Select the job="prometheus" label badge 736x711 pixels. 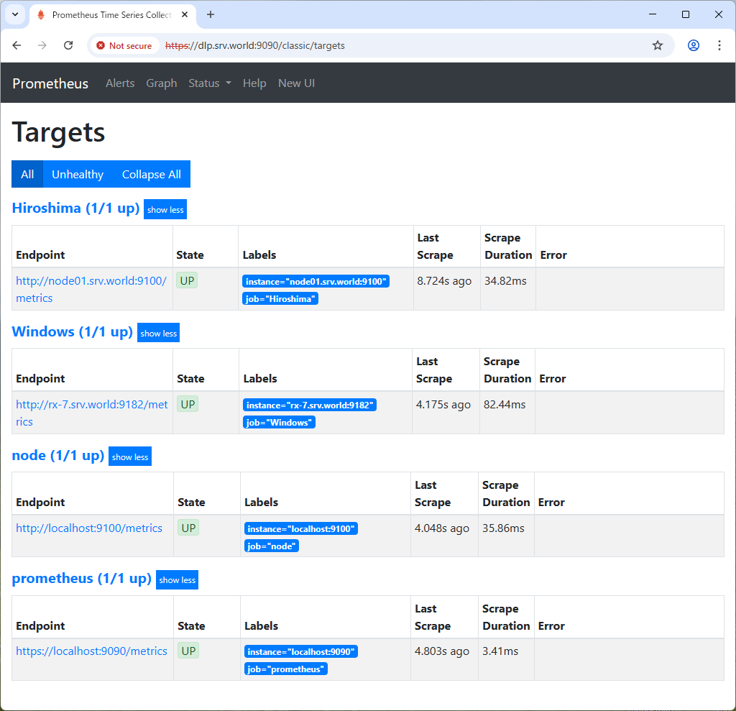[285, 669]
